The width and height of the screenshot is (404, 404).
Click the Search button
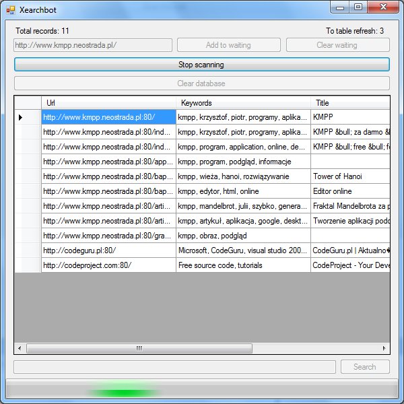coord(364,367)
